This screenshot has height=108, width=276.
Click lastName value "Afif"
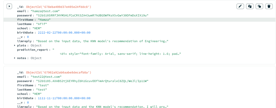point(42,24)
